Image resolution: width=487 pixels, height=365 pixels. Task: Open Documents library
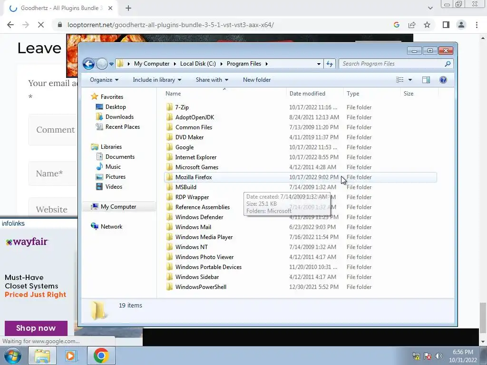120,157
